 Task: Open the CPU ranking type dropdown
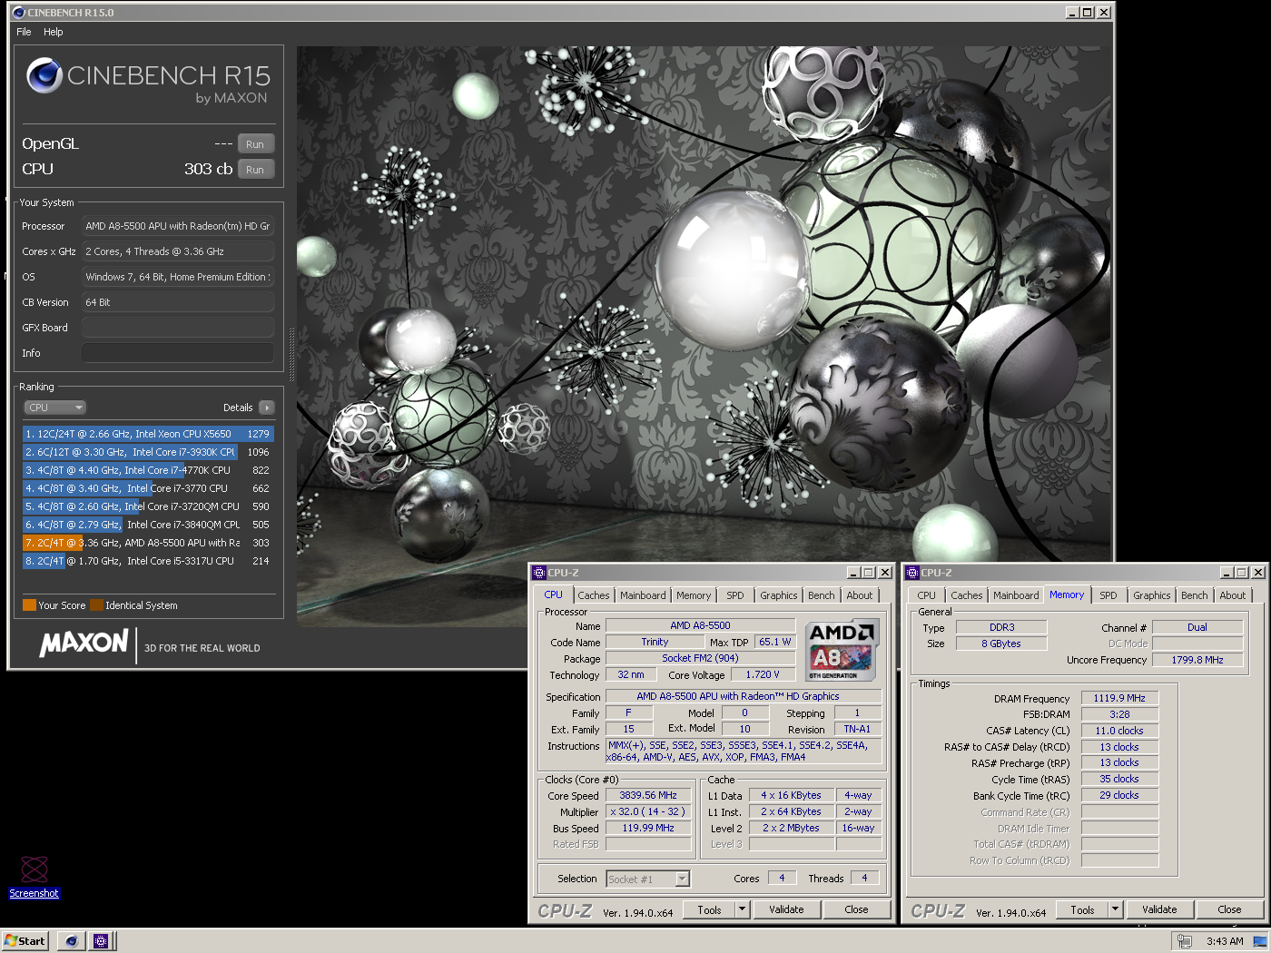point(54,408)
